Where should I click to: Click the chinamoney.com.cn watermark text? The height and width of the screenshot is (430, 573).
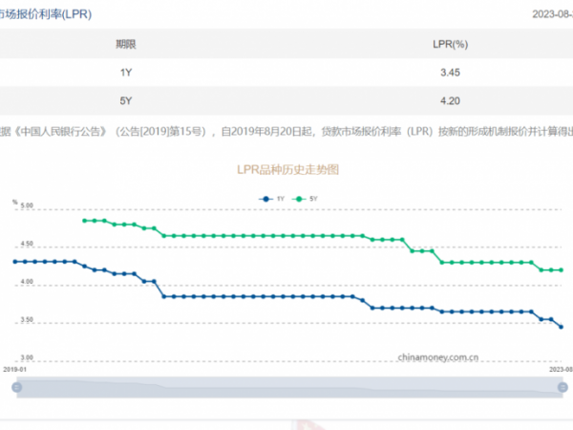click(442, 355)
